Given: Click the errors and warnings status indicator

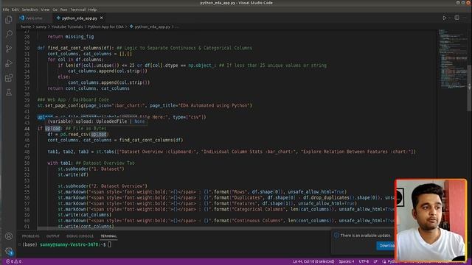Looking at the screenshot, I should click(x=13, y=262).
